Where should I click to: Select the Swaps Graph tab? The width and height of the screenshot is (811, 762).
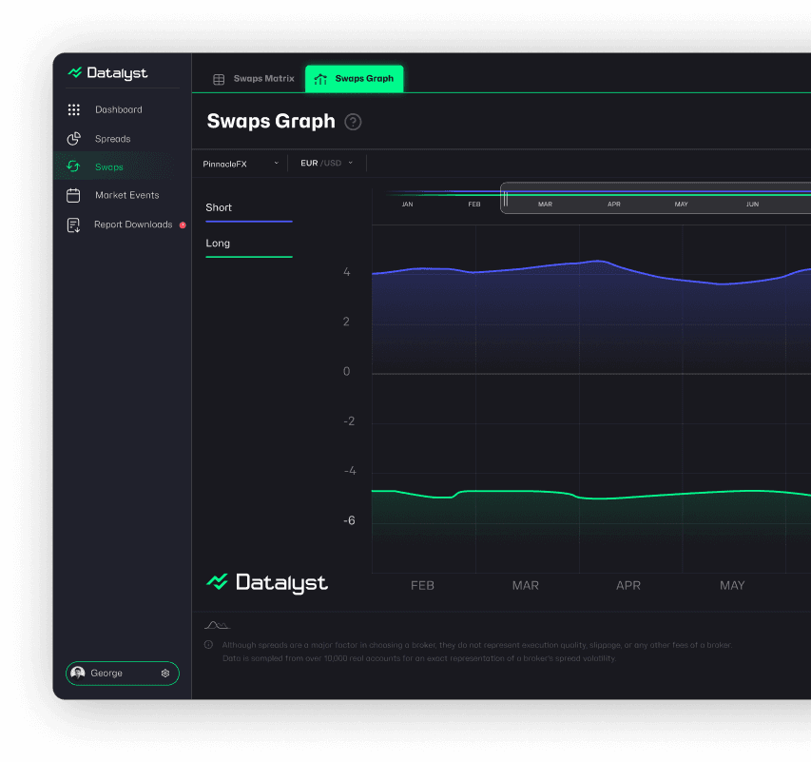click(x=354, y=78)
